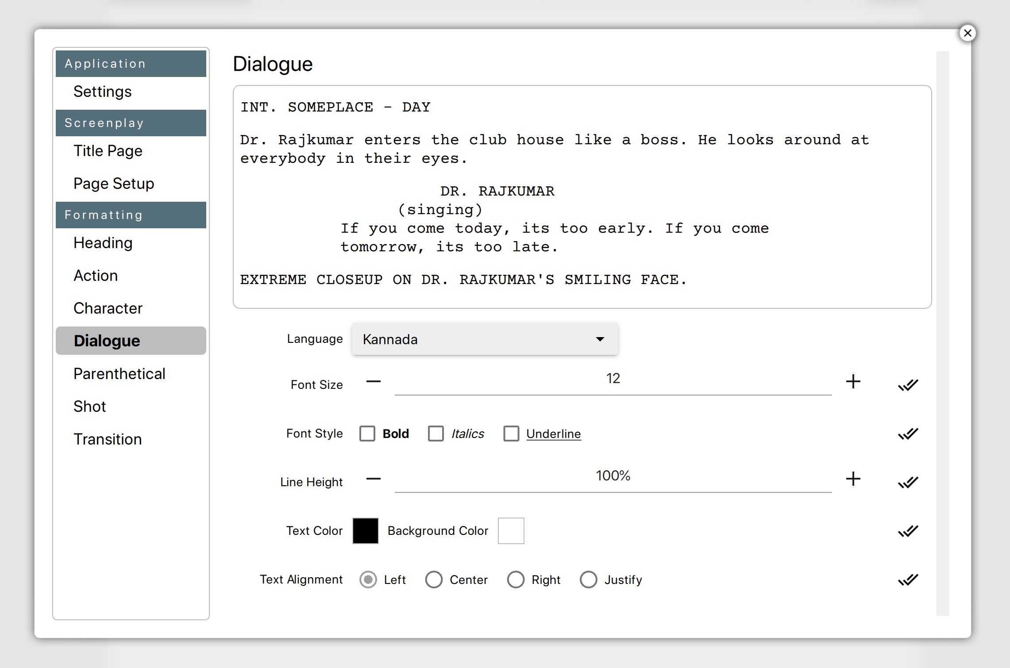Click the Font Size minus icon
The height and width of the screenshot is (668, 1010).
tap(373, 382)
